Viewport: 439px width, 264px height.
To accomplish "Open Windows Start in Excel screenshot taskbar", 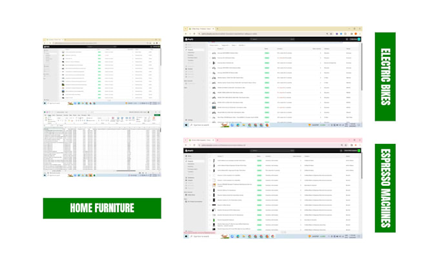I will [45, 176].
